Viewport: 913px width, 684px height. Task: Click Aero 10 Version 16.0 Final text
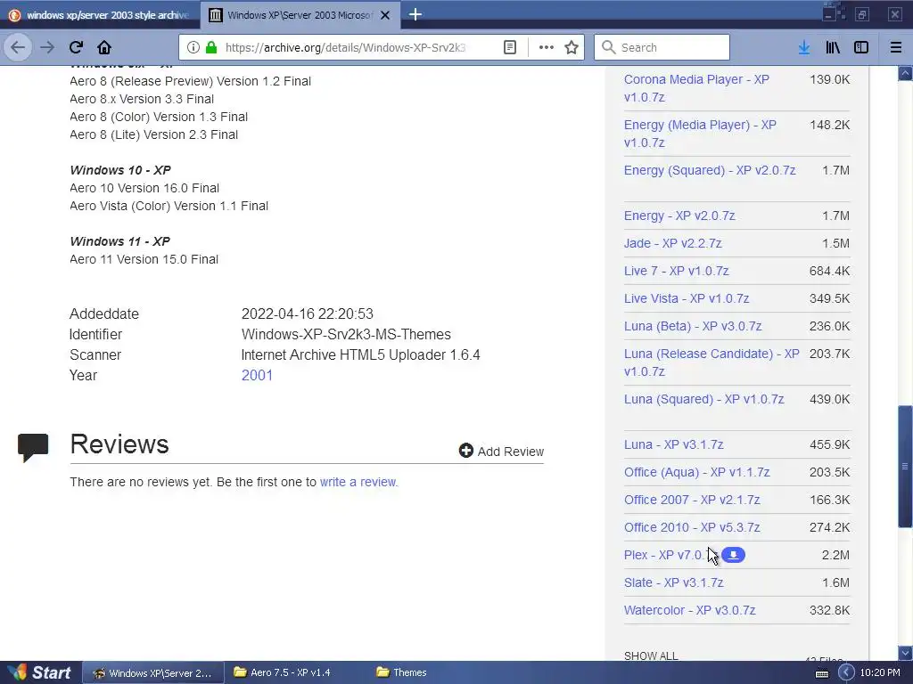coord(144,188)
